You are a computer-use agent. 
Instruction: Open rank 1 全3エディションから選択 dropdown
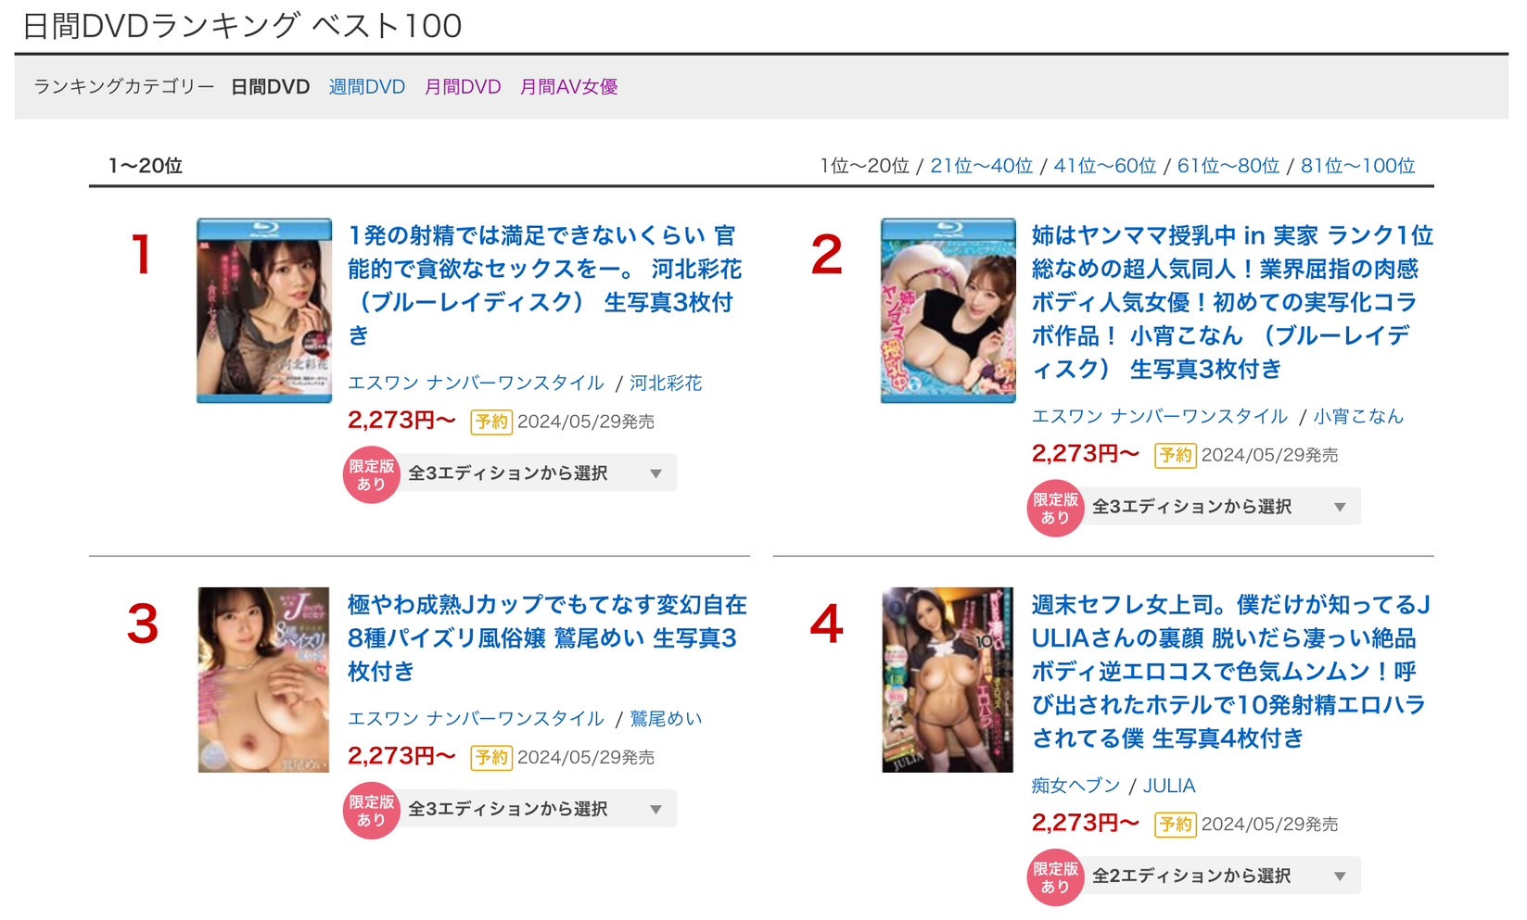coord(538,473)
